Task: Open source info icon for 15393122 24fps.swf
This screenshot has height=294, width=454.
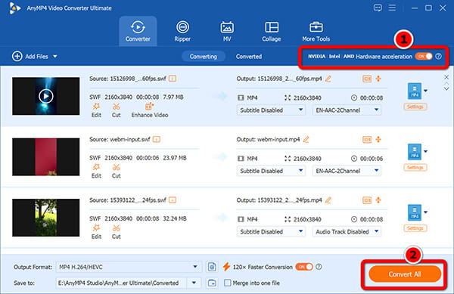Action: (173, 200)
